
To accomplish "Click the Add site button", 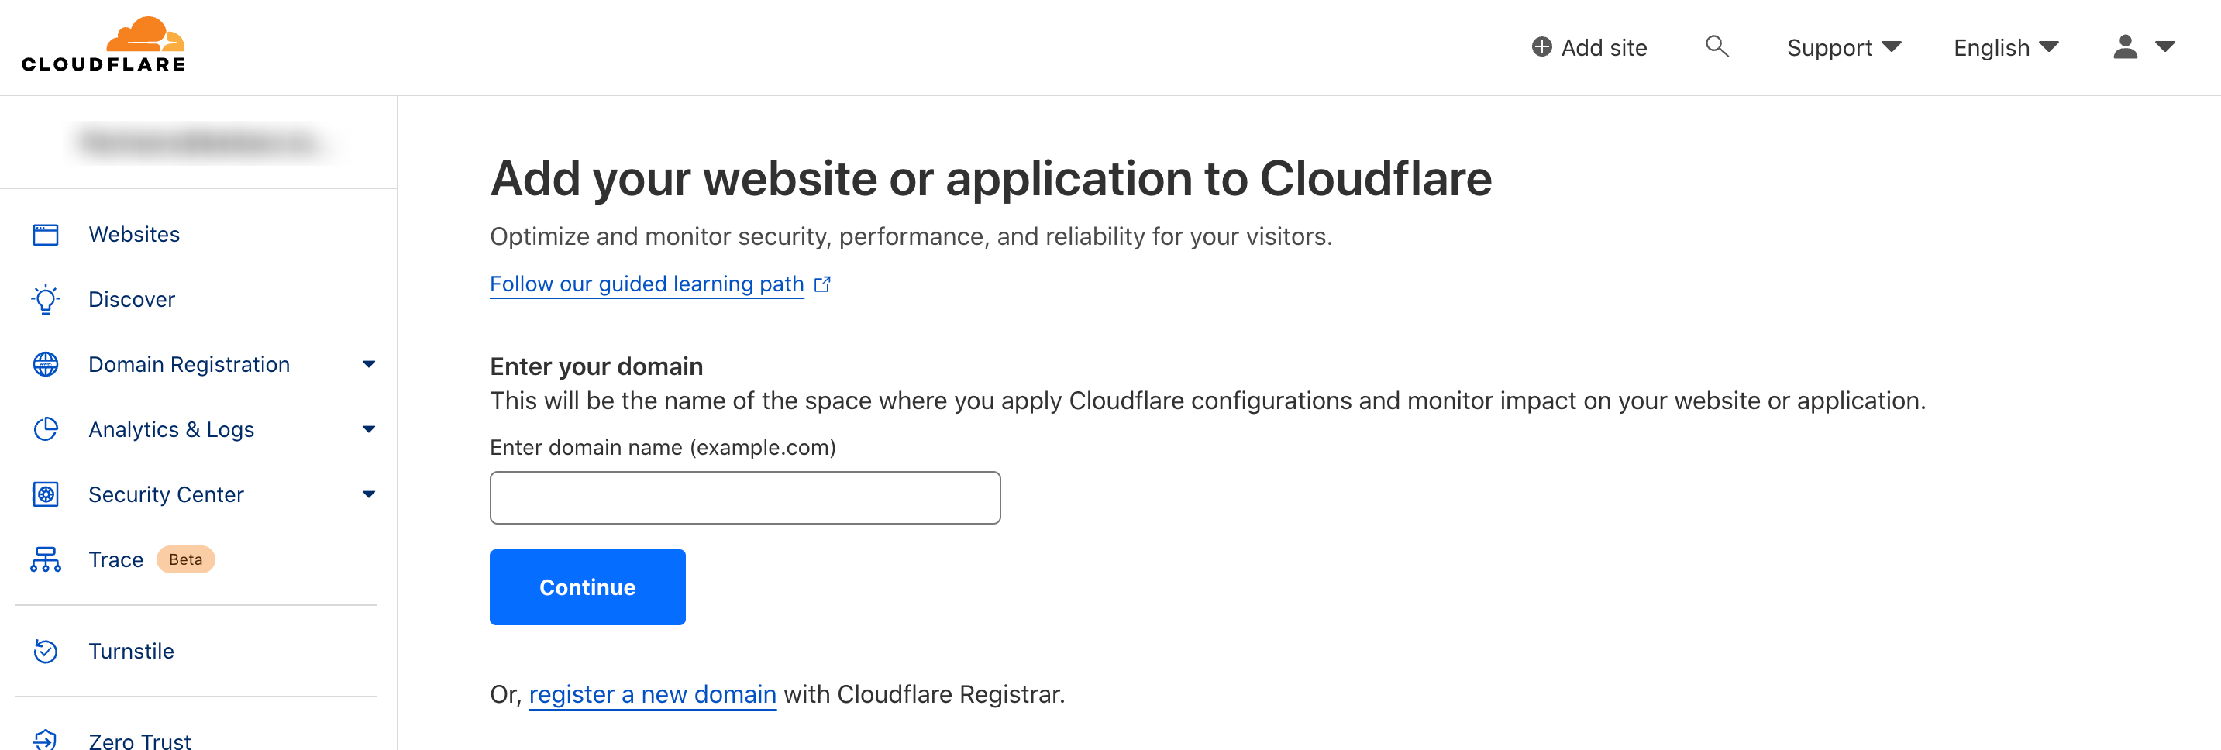I will point(1589,47).
